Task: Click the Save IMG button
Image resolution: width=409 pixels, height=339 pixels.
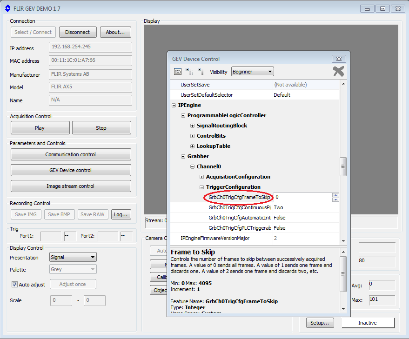Action: pos(26,214)
